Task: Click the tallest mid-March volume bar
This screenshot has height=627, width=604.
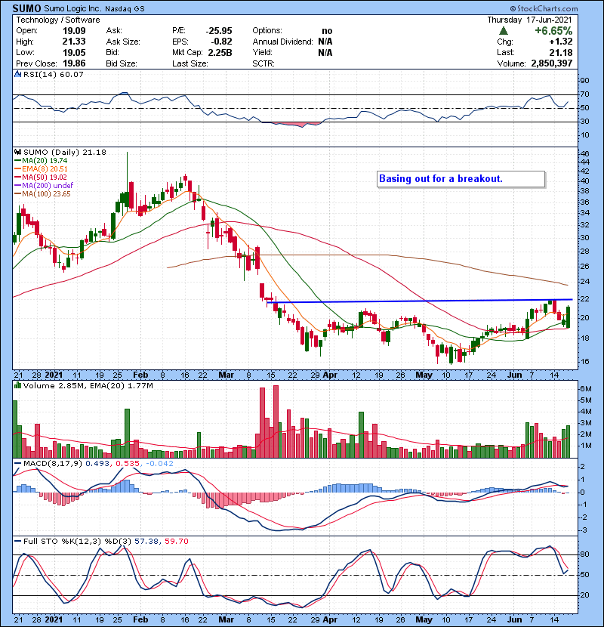Action: click(x=276, y=422)
